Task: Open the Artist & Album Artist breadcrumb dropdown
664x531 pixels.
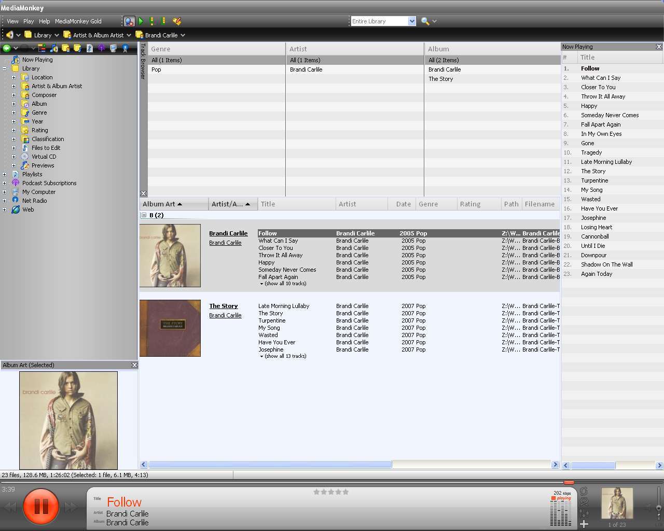Action: (x=129, y=35)
